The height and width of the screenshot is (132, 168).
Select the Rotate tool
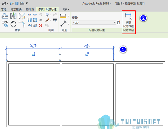13,24
